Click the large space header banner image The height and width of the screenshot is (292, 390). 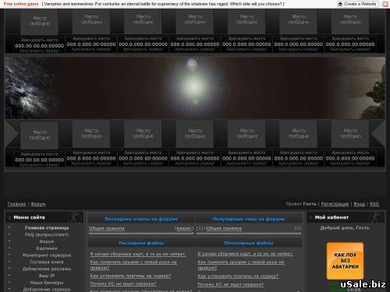195,87
